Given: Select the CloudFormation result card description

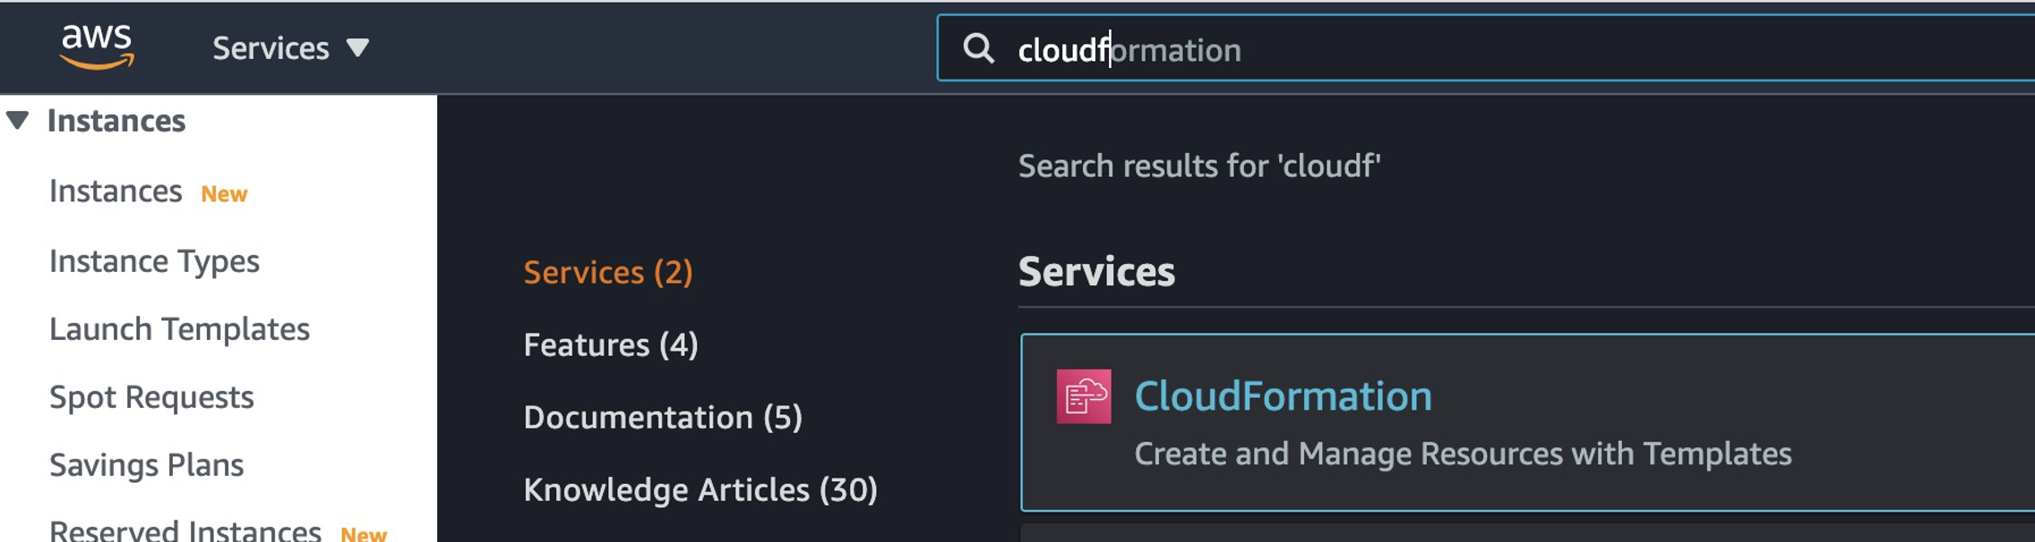Looking at the screenshot, I should click(1463, 454).
